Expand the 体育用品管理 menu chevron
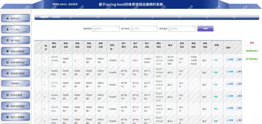The image size is (262, 124). (26, 106)
